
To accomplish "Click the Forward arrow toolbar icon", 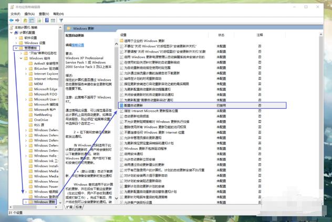I will pyautogui.click(x=17, y=20).
